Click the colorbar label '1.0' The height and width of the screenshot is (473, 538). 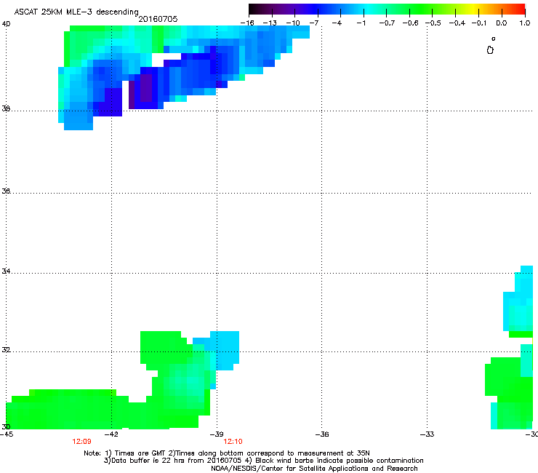(525, 23)
